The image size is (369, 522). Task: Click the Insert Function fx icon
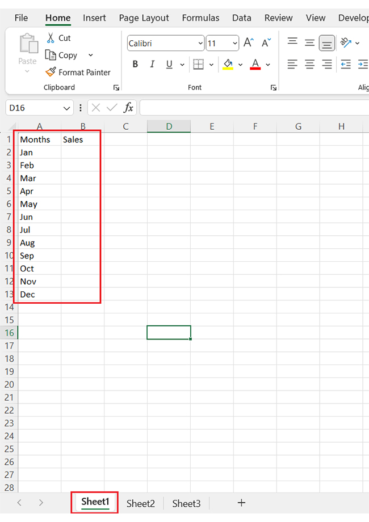129,108
